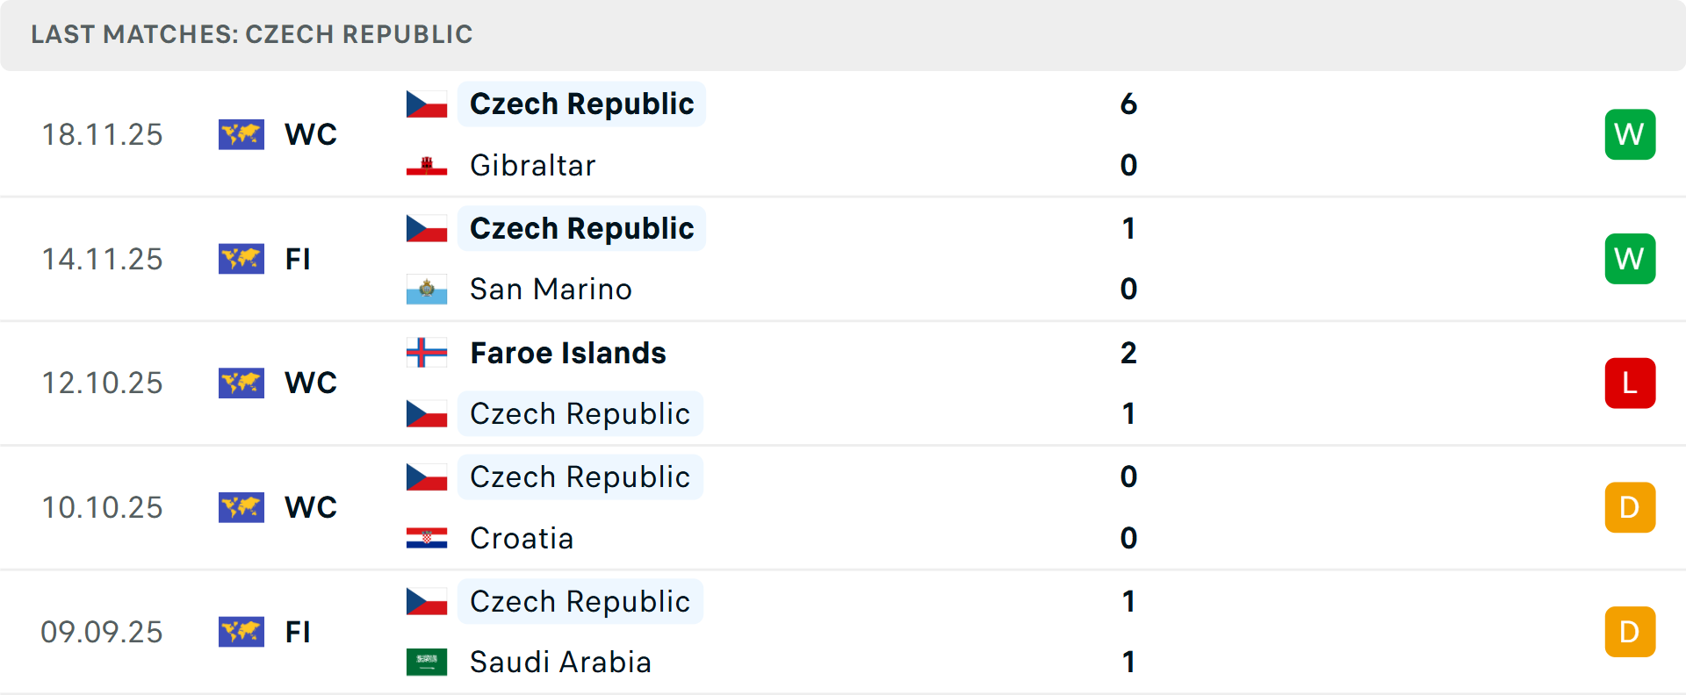Select the Saudi Arabia team name
Viewport: 1686px width, 695px height.
pos(560,662)
